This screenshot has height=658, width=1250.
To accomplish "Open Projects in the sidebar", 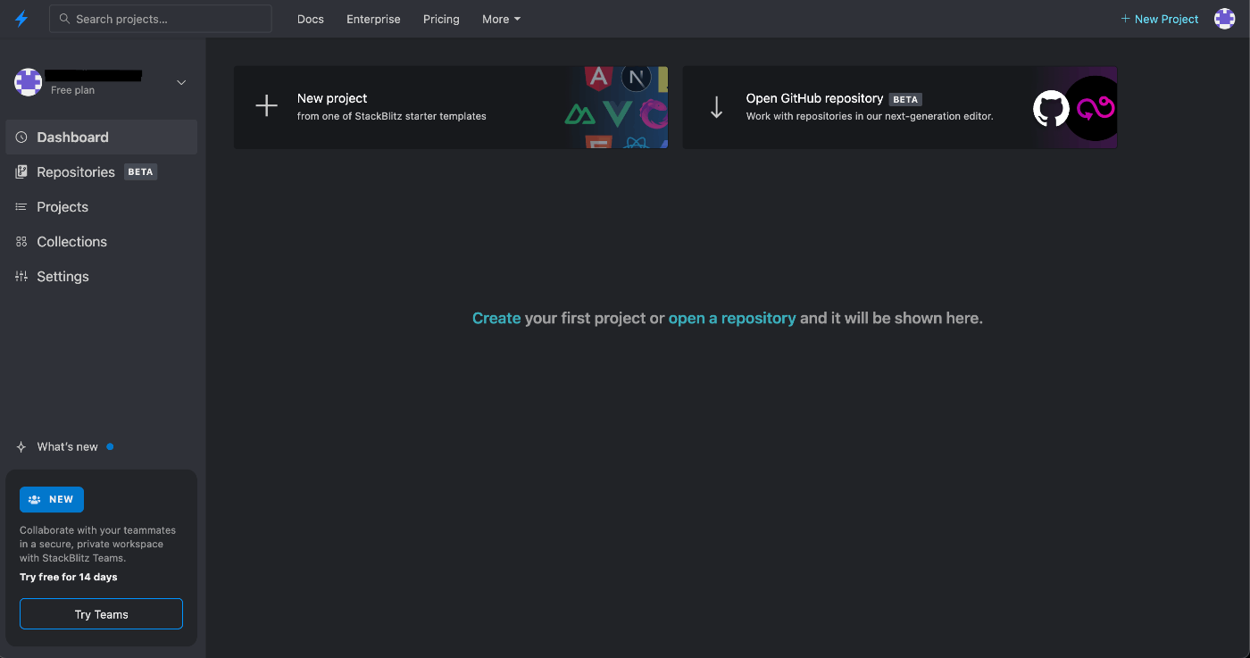I will click(101, 206).
